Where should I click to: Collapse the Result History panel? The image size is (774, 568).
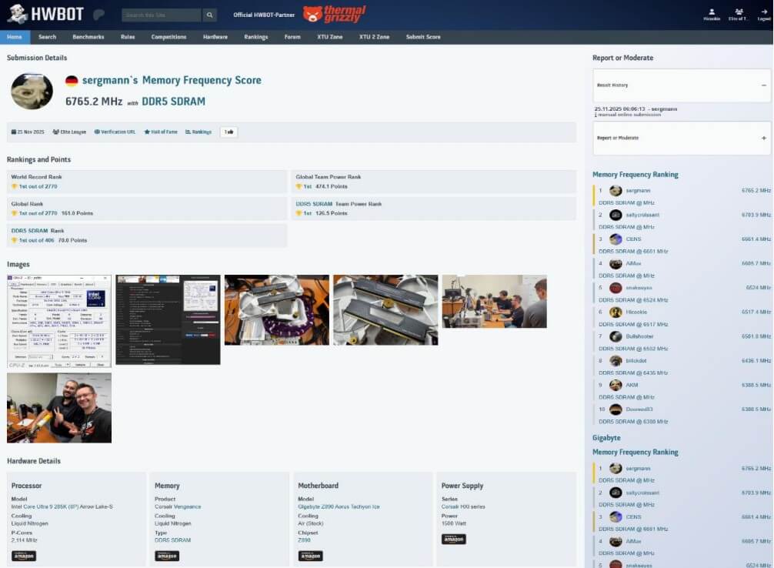tap(763, 85)
